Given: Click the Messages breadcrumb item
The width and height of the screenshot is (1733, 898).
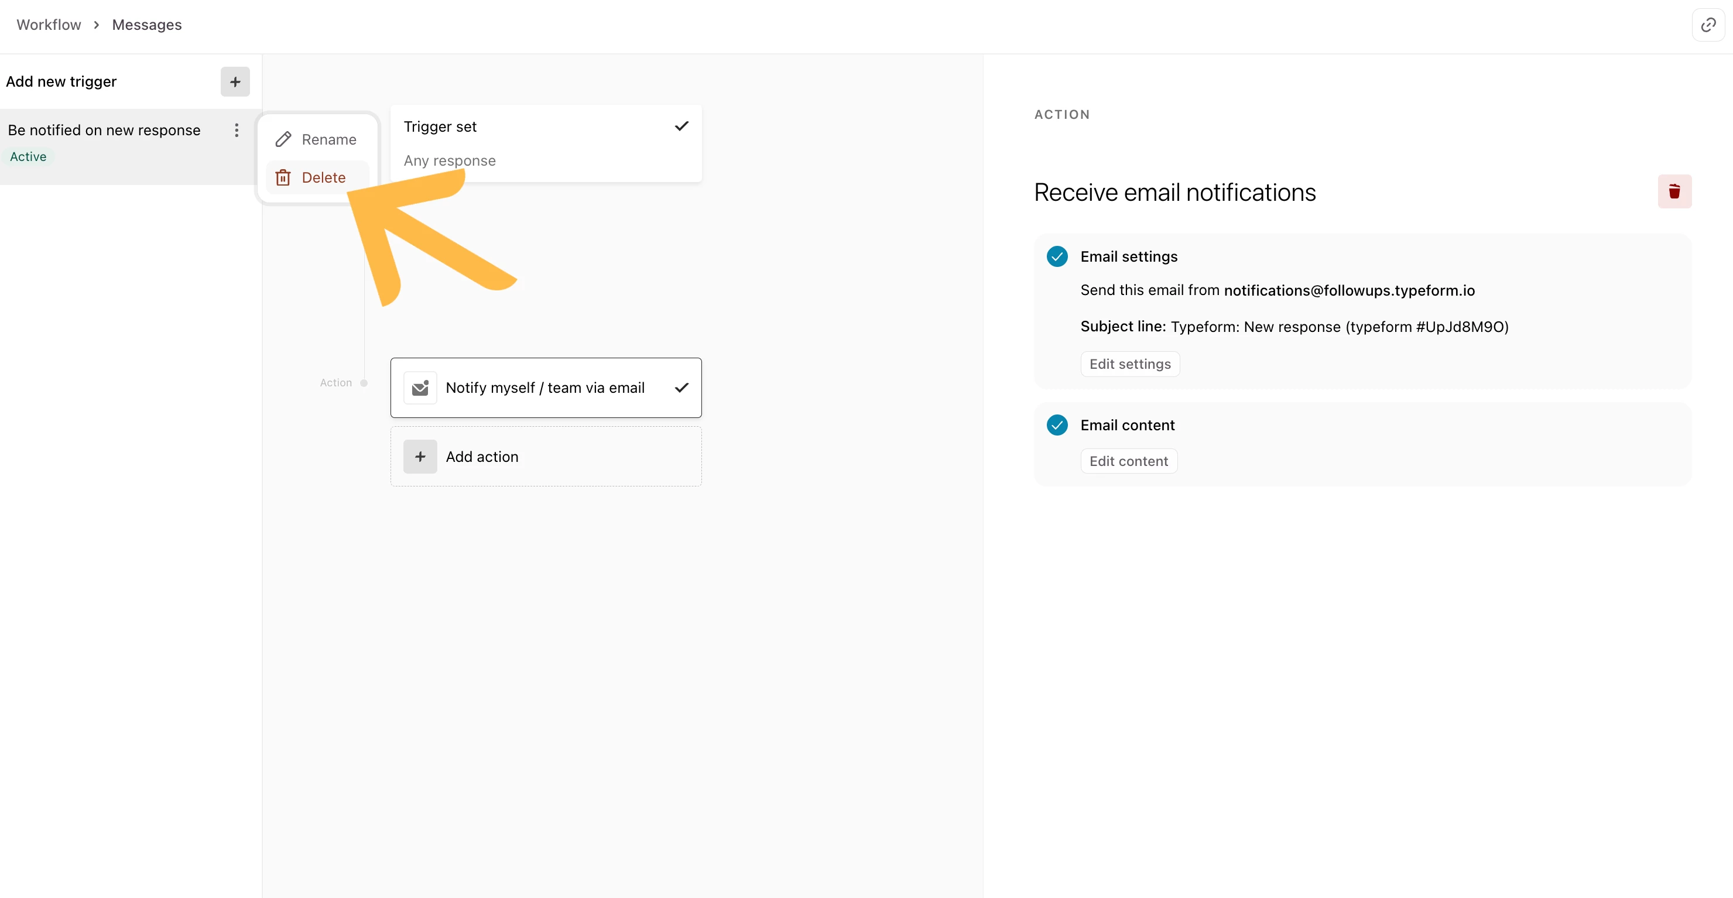Looking at the screenshot, I should point(146,25).
